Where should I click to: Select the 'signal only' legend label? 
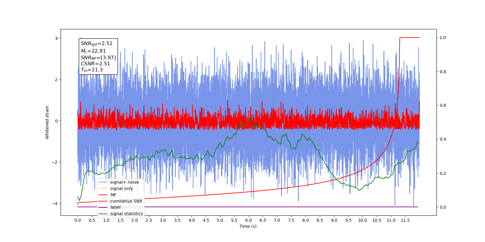[x=122, y=188]
